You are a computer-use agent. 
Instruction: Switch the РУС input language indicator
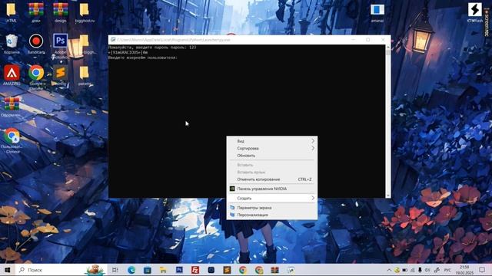[x=447, y=270]
